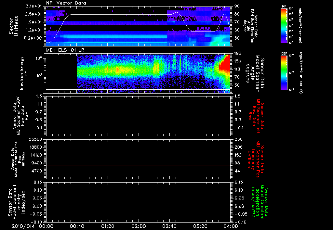Click the 3.1e+01 sector tick value
The image size is (333, 230).
[34, 6]
